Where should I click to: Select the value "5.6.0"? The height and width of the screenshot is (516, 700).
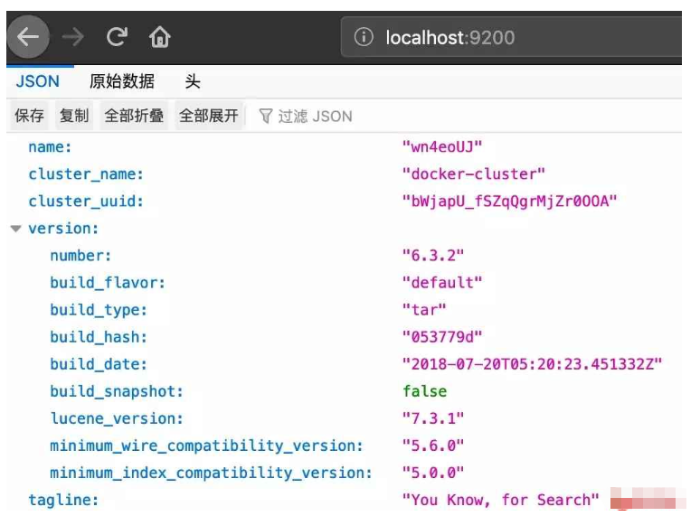point(433,446)
